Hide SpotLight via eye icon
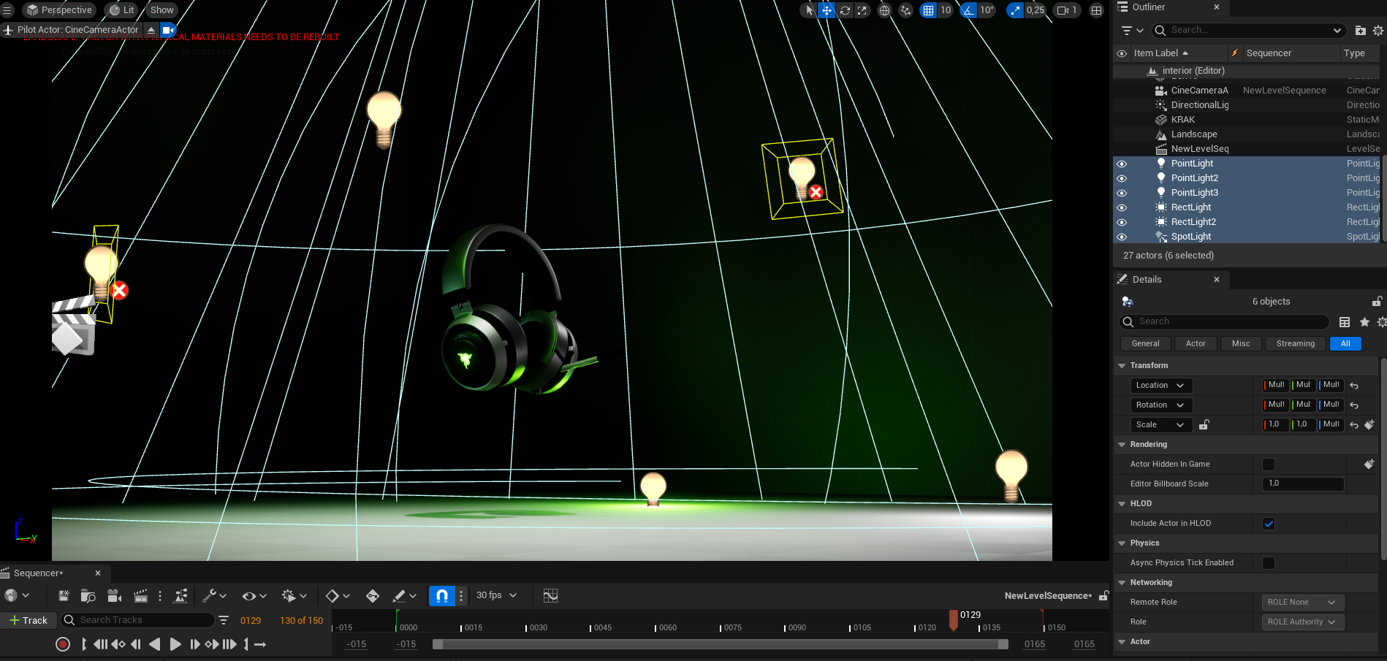 (x=1122, y=237)
